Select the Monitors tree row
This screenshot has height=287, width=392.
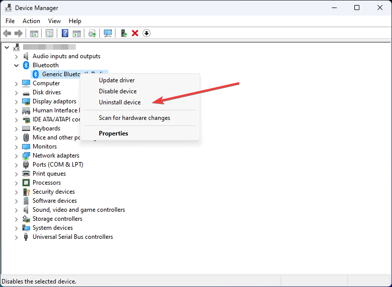[x=45, y=147]
